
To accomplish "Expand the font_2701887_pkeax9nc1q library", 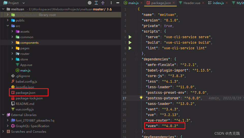I will point(8,120).
